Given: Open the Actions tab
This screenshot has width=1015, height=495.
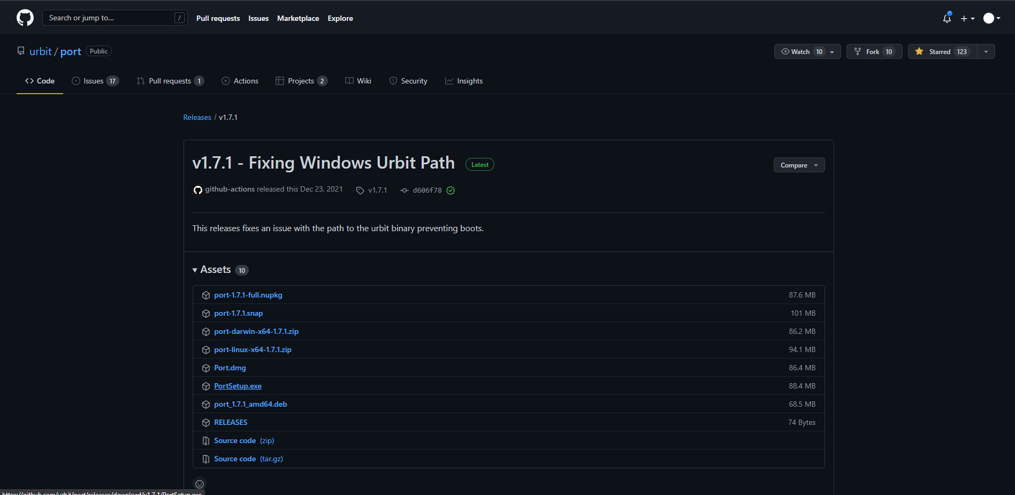Looking at the screenshot, I should pos(240,81).
